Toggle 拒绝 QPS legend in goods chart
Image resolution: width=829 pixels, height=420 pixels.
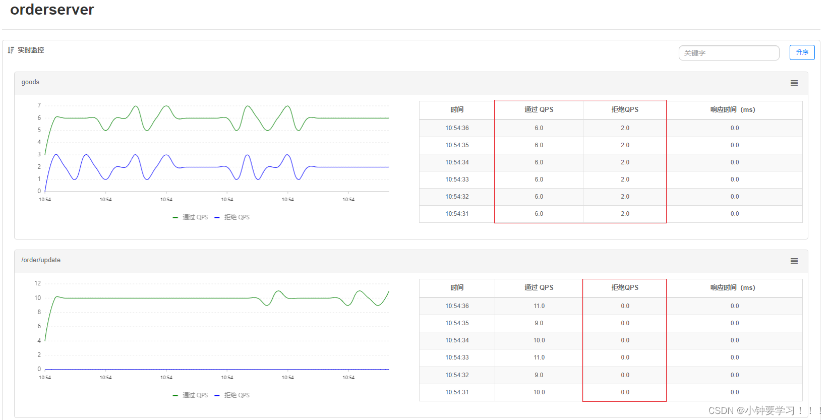pyautogui.click(x=232, y=217)
